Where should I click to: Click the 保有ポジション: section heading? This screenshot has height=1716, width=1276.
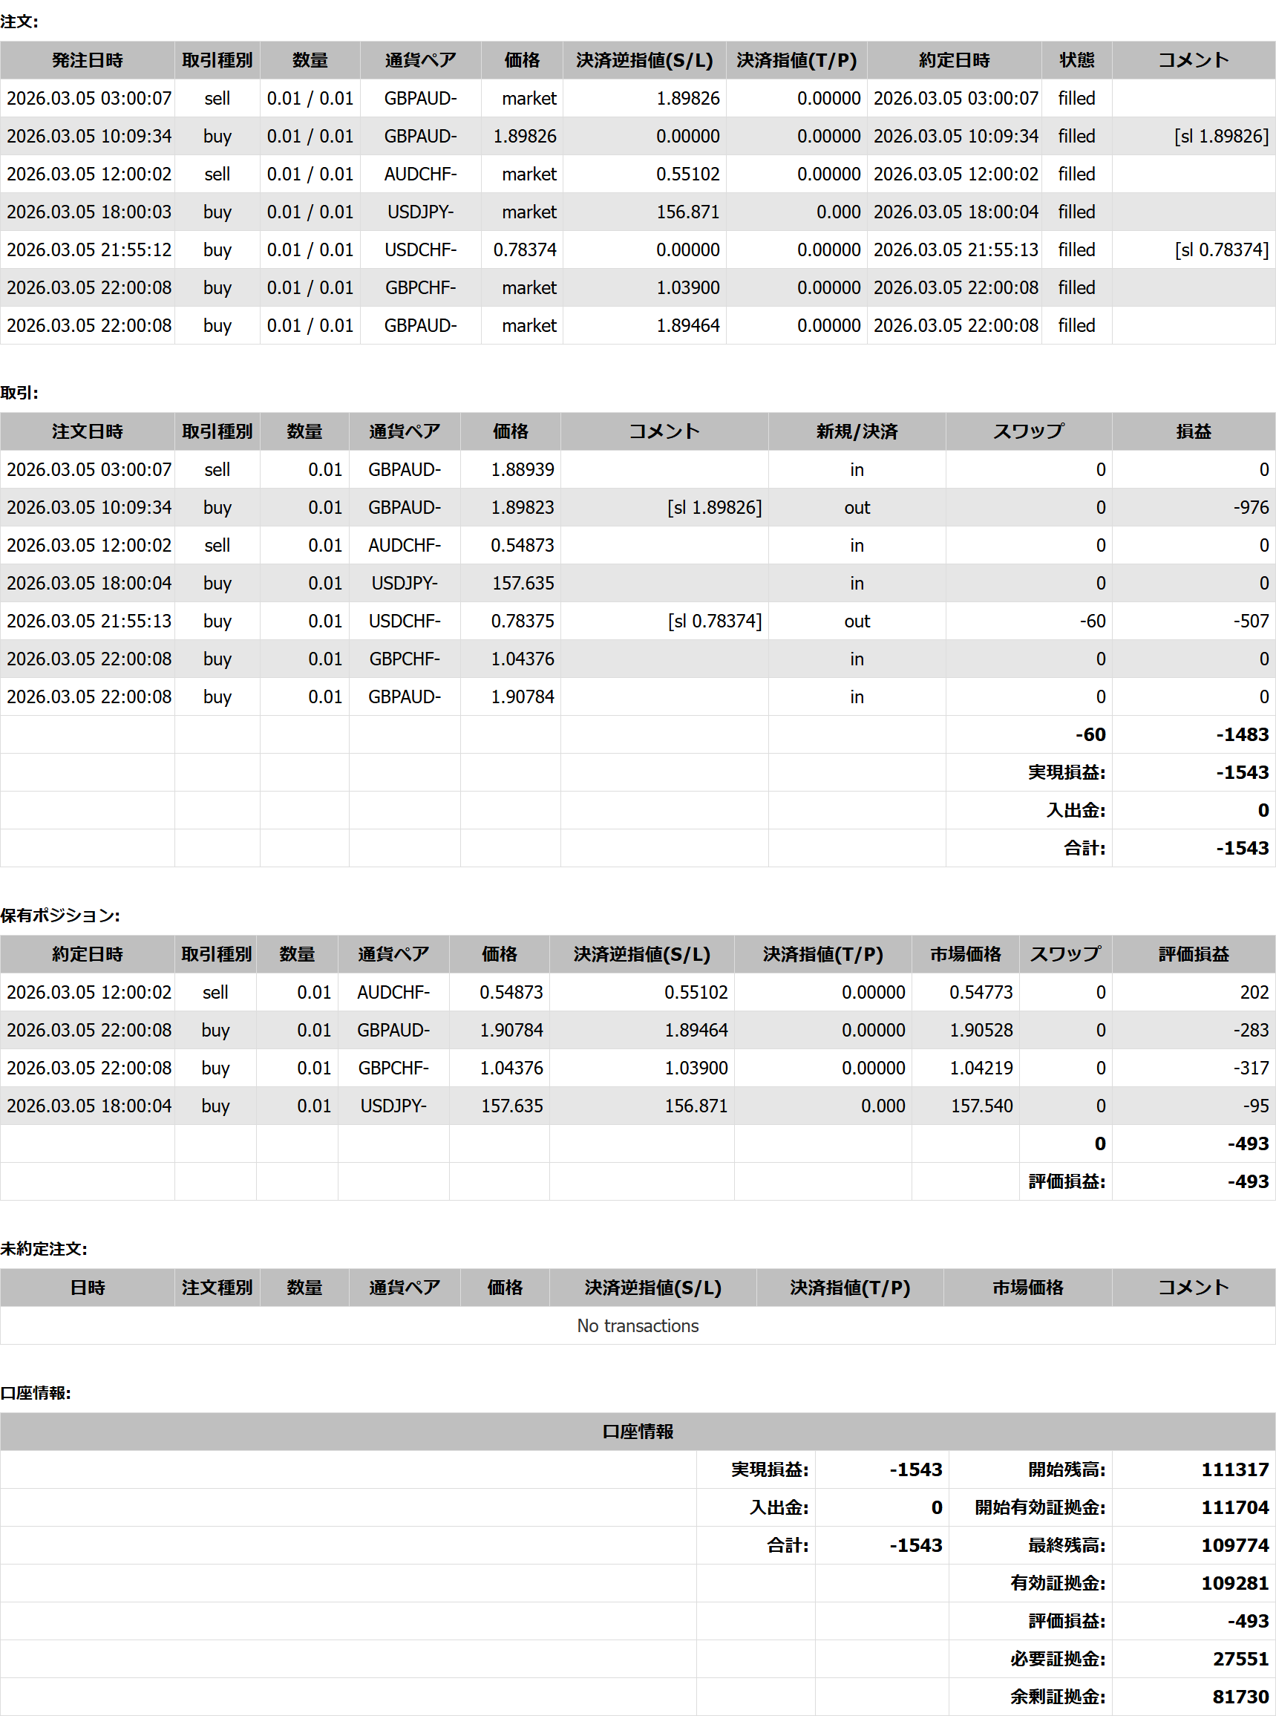coord(60,916)
